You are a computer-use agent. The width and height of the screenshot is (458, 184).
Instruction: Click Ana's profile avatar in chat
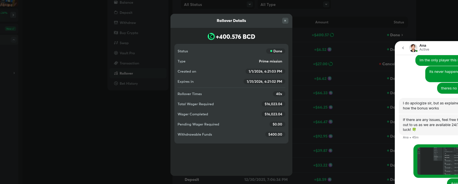(x=413, y=48)
